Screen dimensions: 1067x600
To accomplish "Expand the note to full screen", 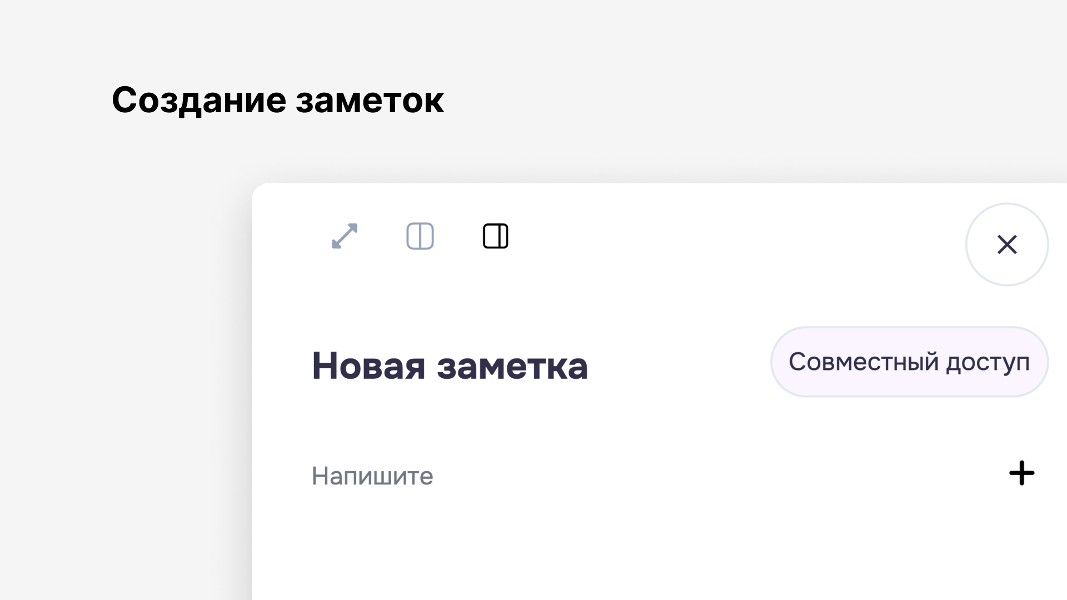I will pos(345,236).
